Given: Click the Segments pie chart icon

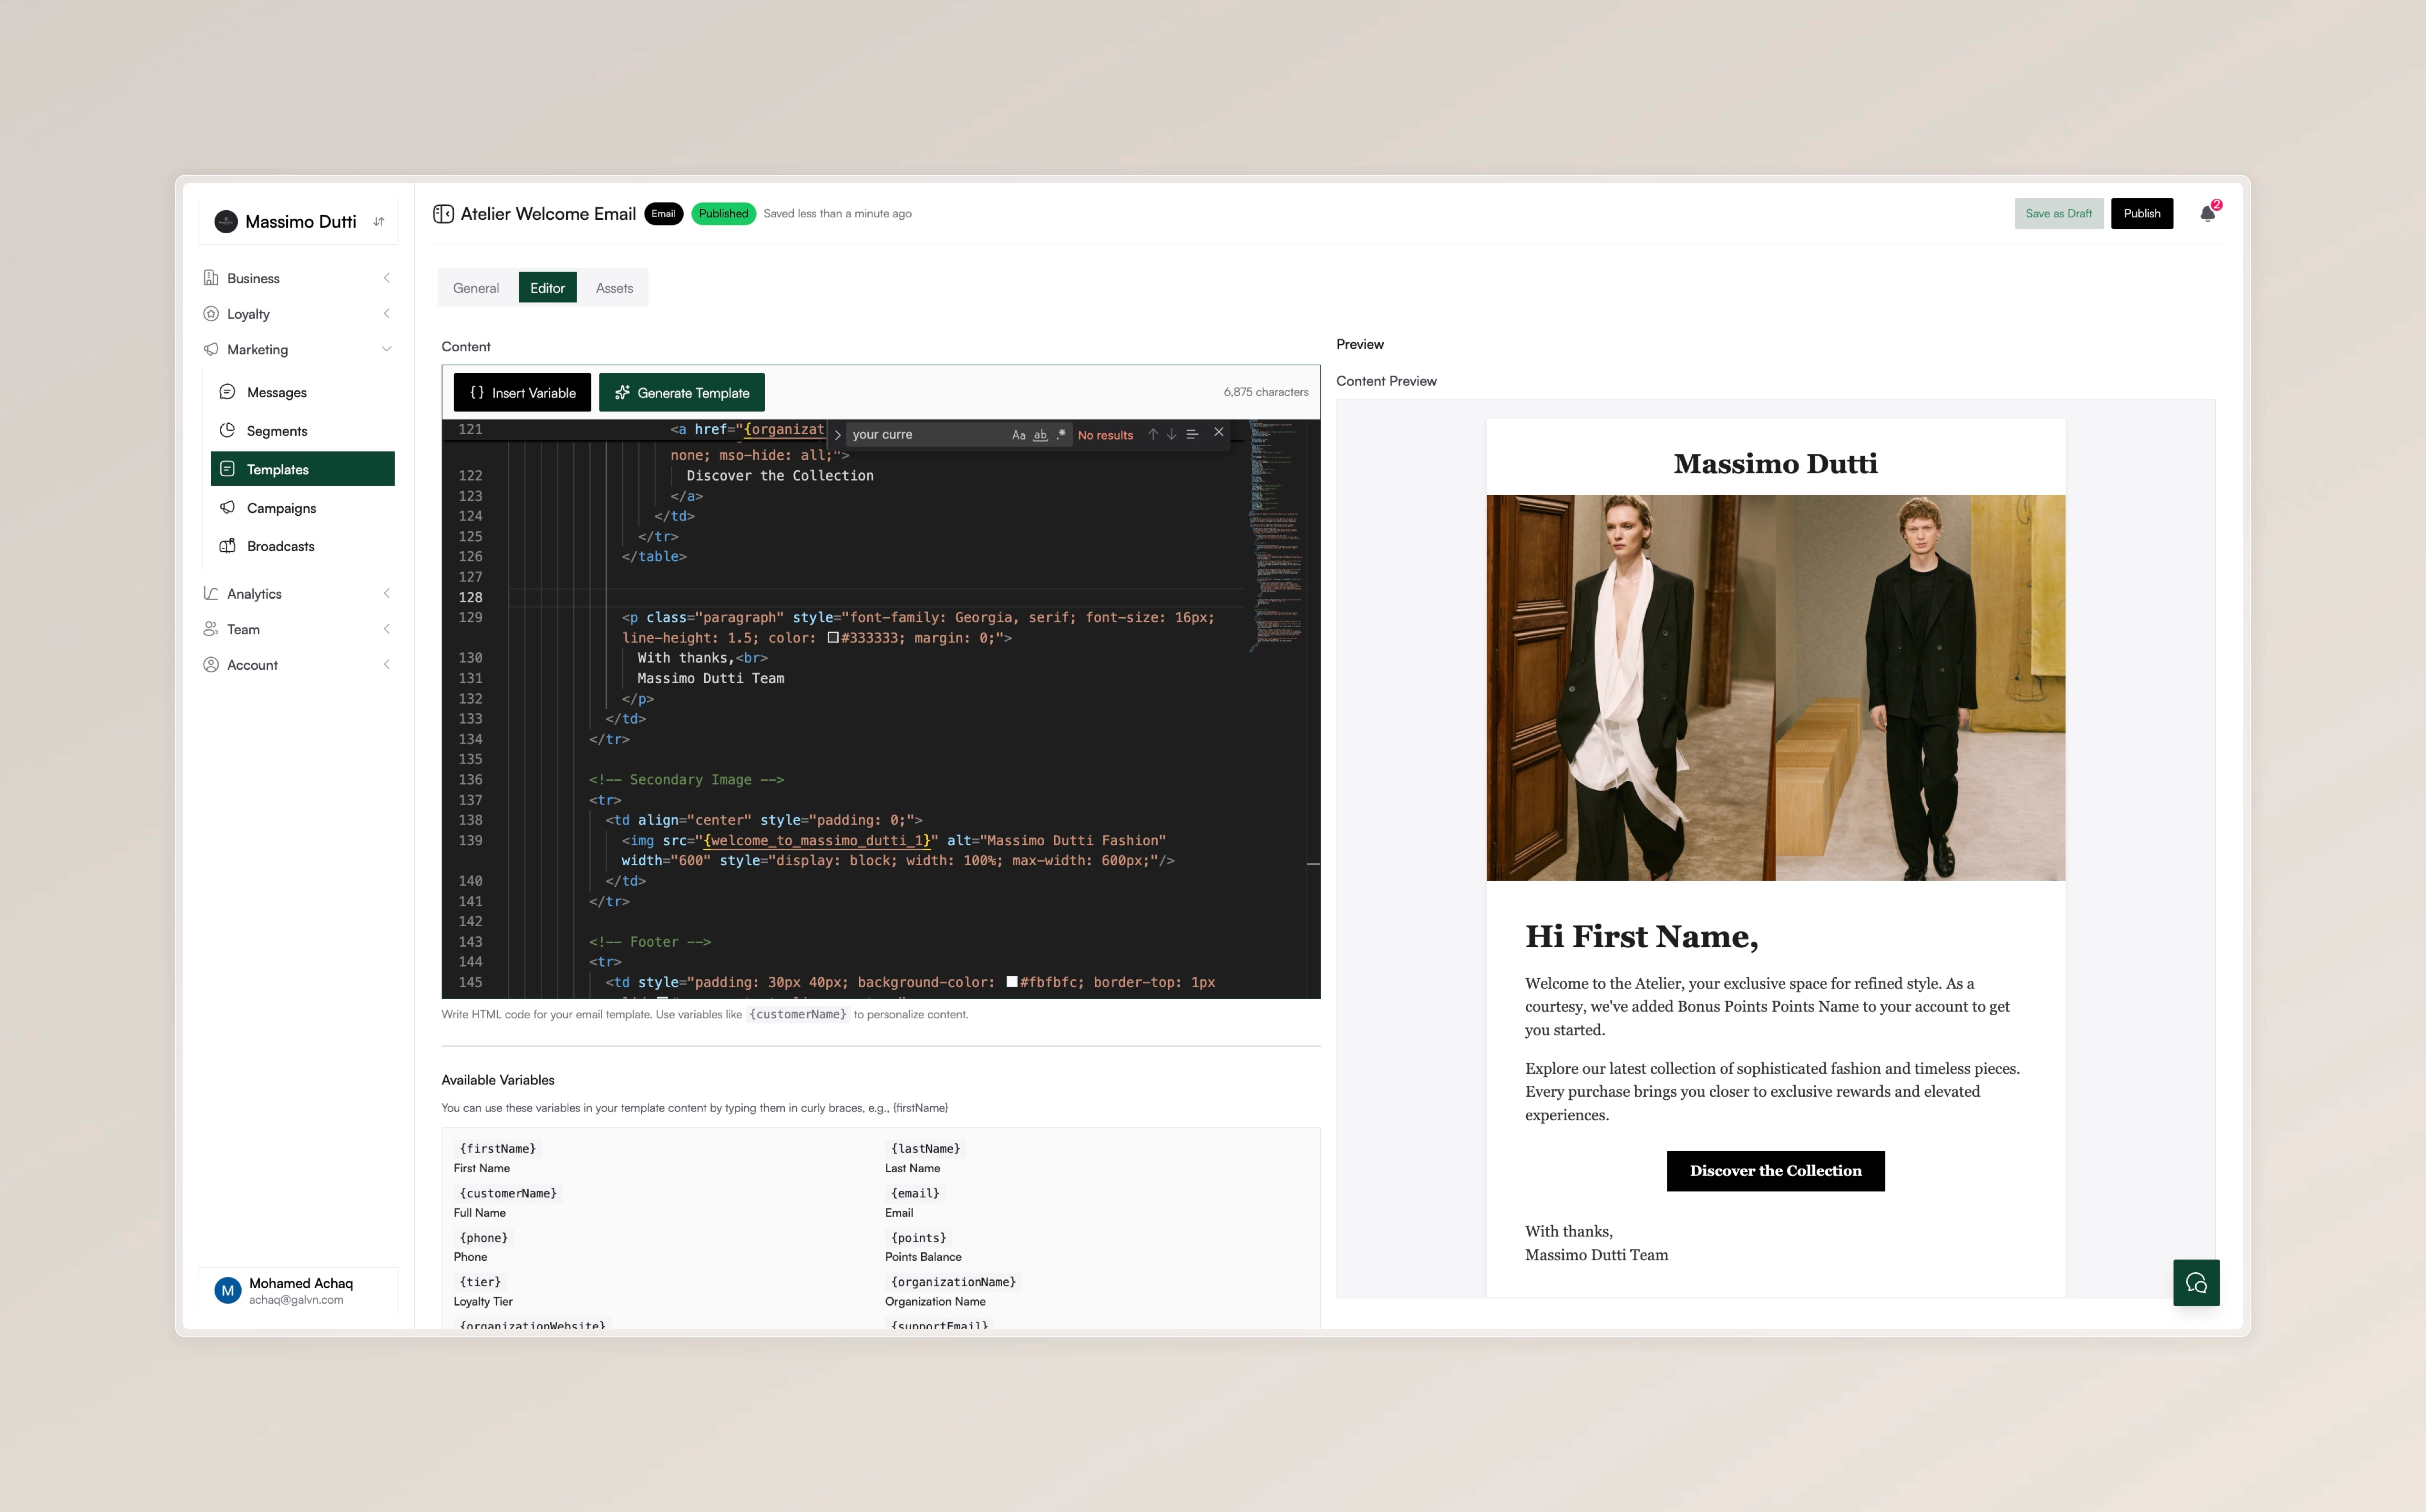Looking at the screenshot, I should (x=228, y=431).
